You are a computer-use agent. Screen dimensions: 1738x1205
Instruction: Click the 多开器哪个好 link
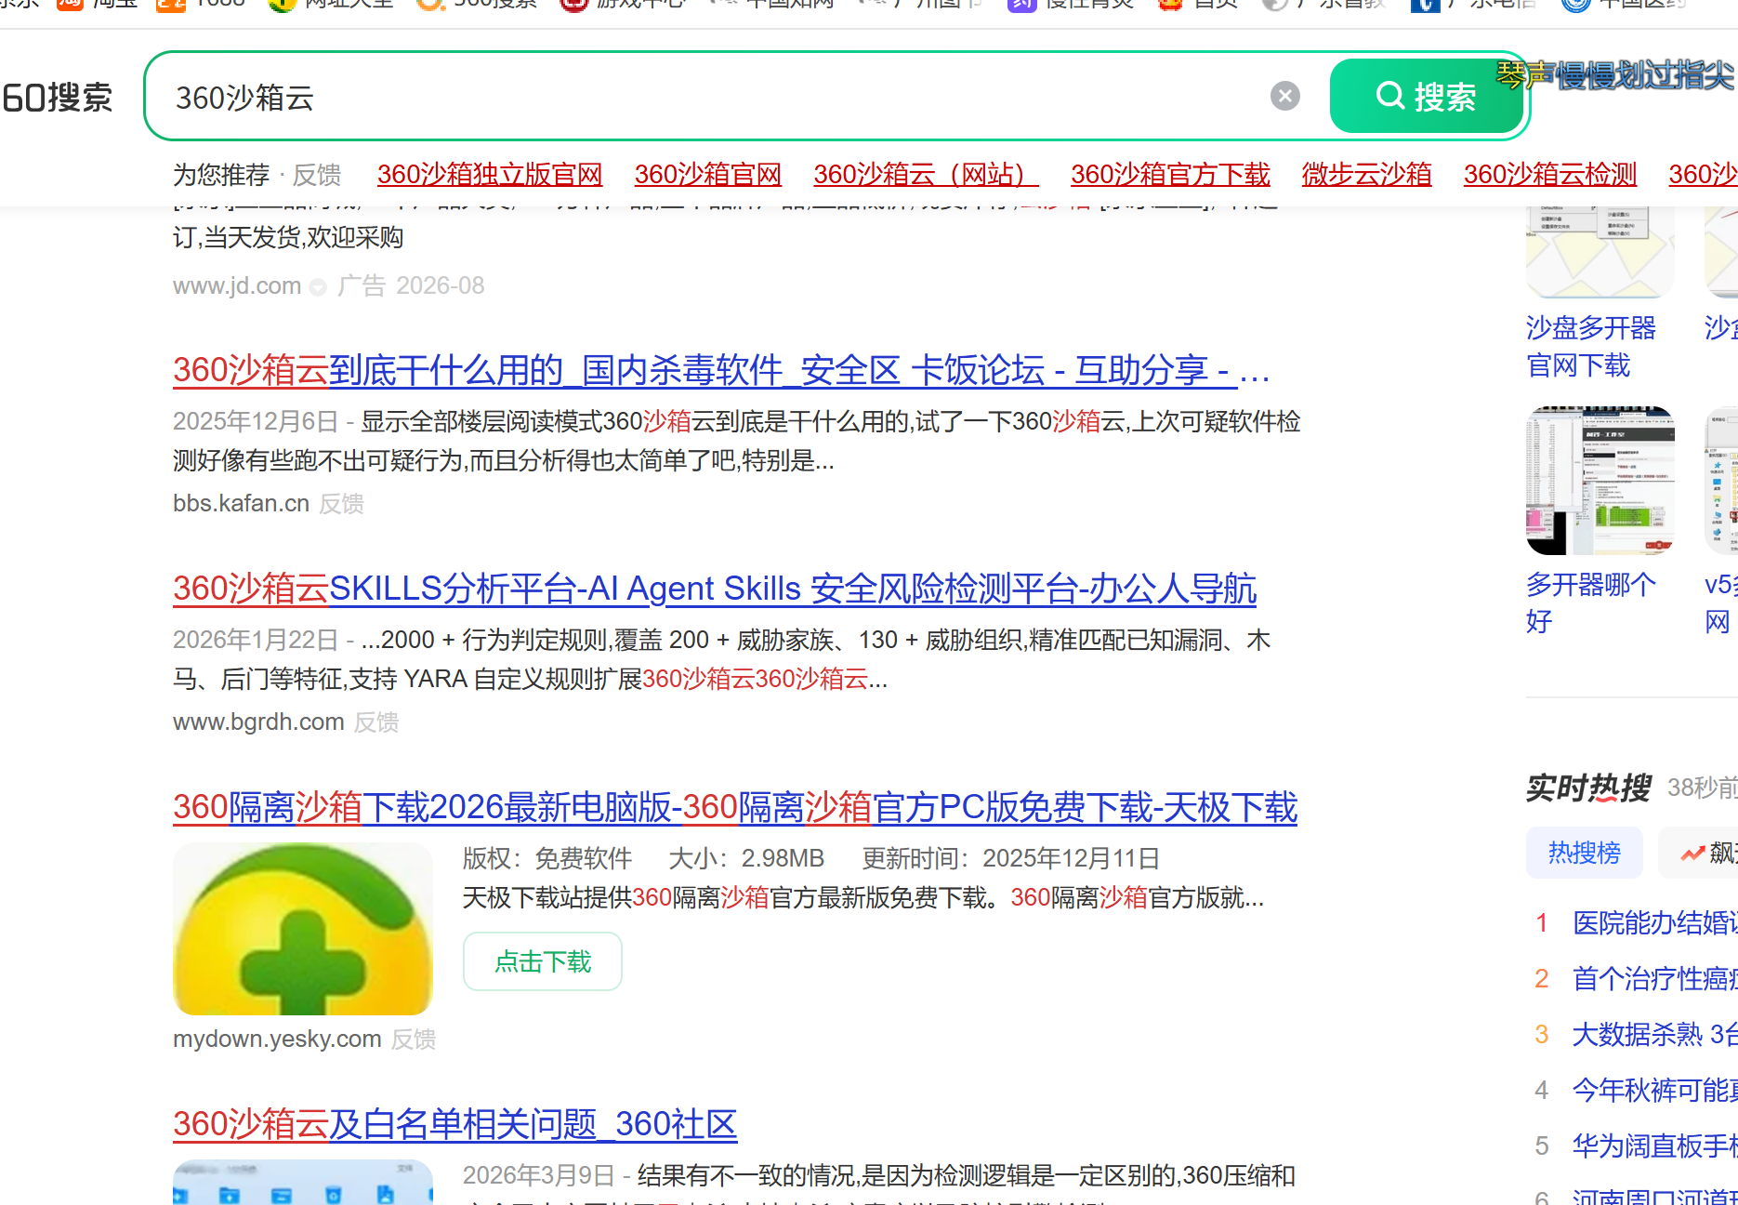(x=1590, y=602)
